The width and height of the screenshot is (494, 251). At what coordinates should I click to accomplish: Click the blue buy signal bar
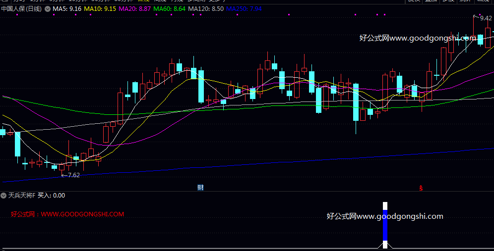[385, 225]
